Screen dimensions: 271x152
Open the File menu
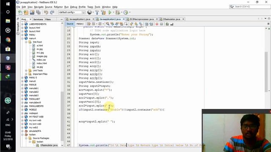[x=18, y=7]
